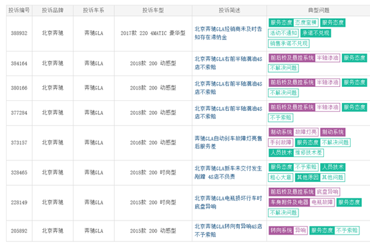
Task: Click the 投诉编号 column header
Action: [x=19, y=11]
